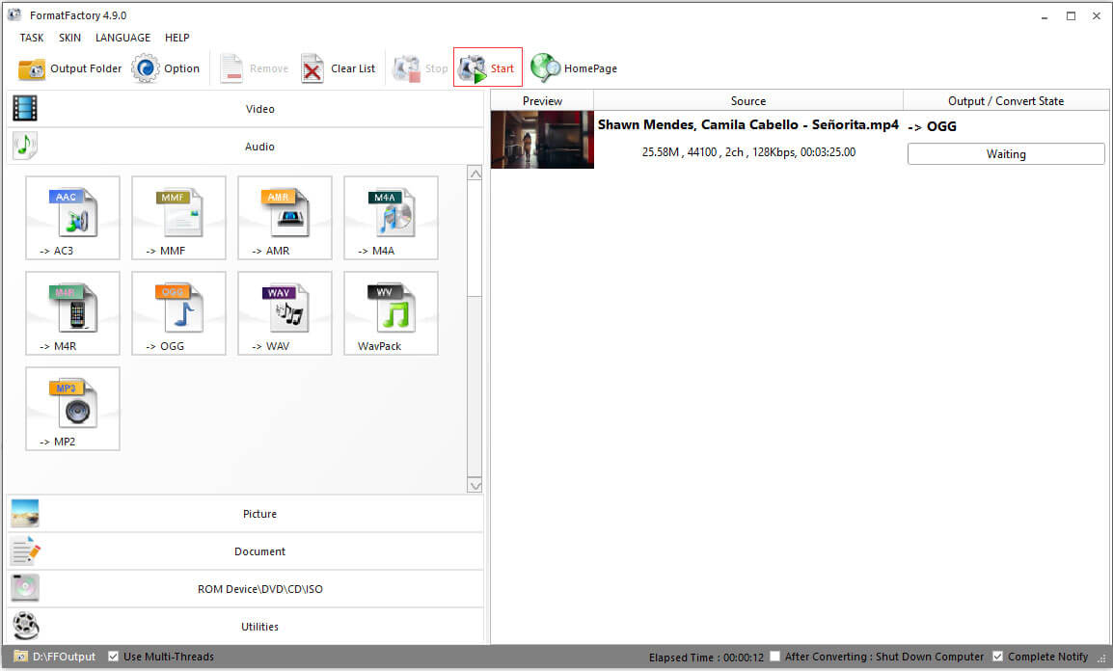Select the Shawn Mendes Señorita.mp4 file name
1113x671 pixels.
(x=748, y=124)
